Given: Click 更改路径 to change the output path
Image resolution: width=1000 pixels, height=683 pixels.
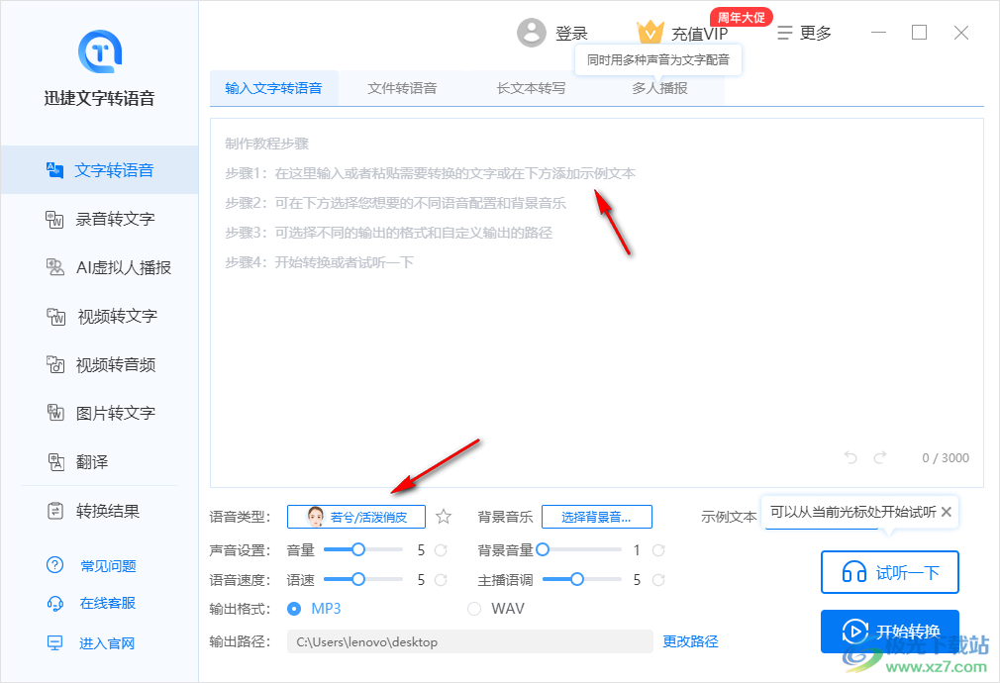Looking at the screenshot, I should coord(690,641).
